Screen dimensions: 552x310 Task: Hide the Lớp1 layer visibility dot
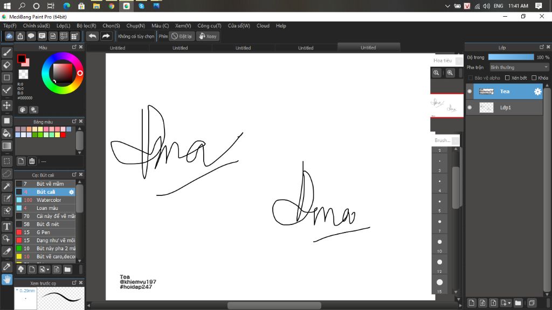point(470,108)
